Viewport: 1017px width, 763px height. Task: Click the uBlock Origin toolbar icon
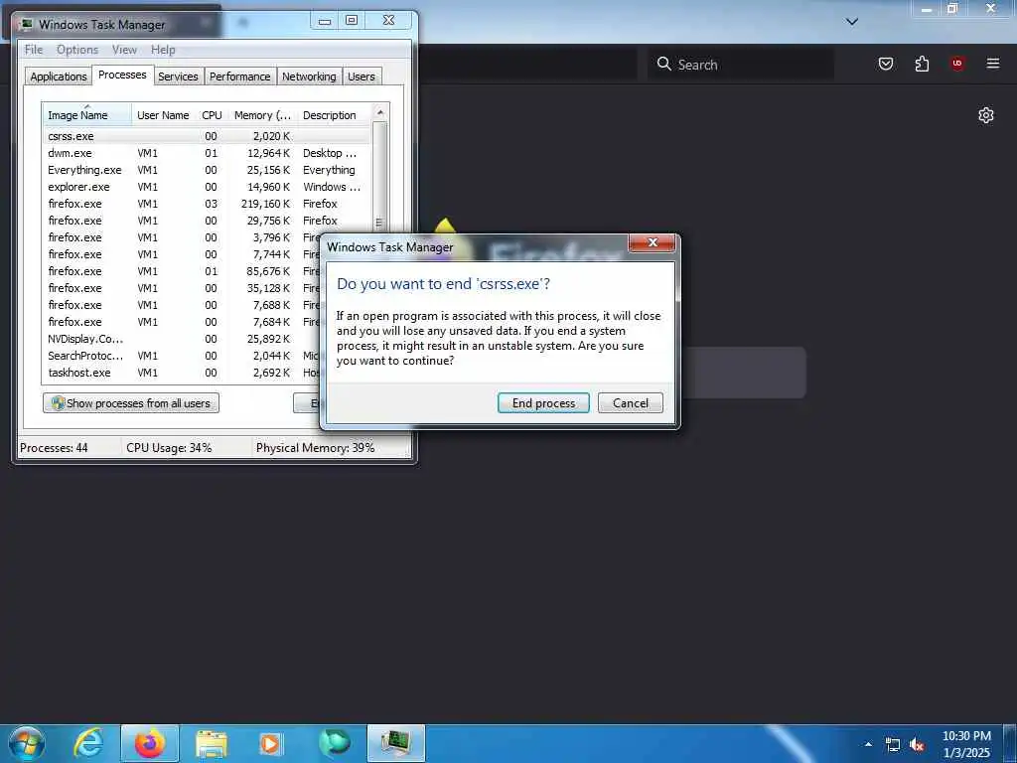click(x=957, y=64)
